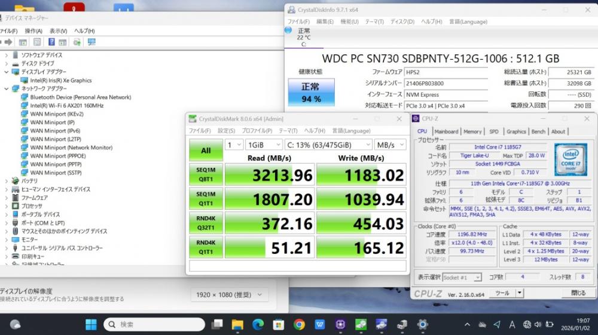Collapse the ディスプレイ アダプター node
Image resolution: width=598 pixels, height=335 pixels.
tap(6, 72)
